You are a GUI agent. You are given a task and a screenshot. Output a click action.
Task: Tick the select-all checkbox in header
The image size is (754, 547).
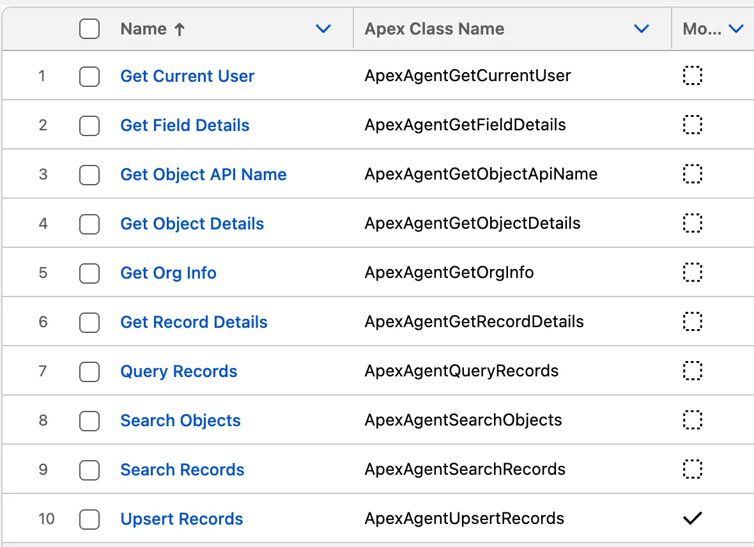[x=89, y=29]
